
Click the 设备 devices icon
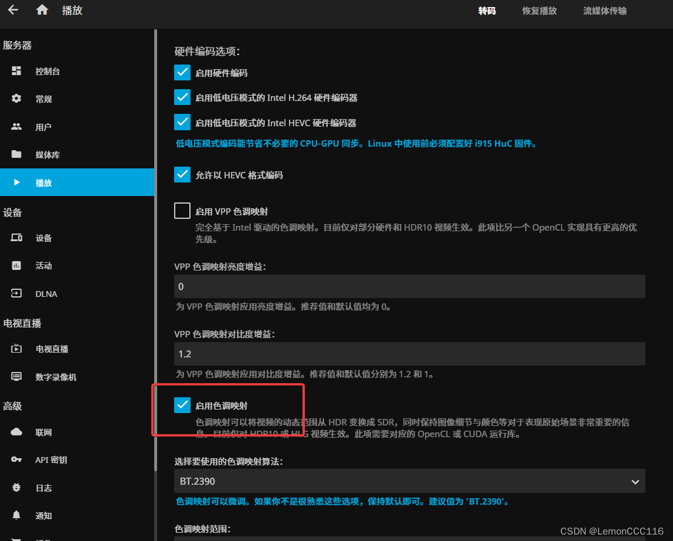point(16,238)
